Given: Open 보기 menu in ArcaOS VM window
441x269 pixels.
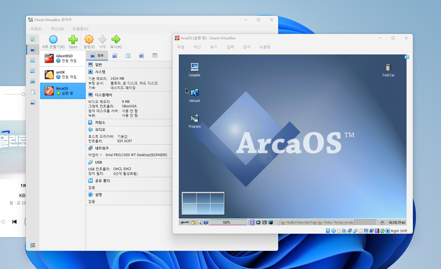Looking at the screenshot, I should [214, 47].
